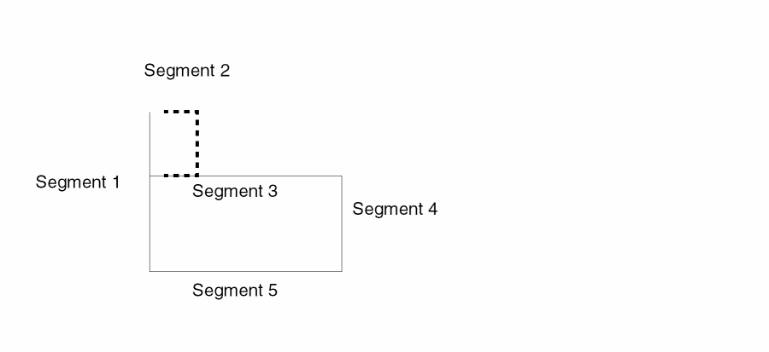This screenshot has height=352, width=769.
Task: Click the right edge line beside Segment 4
Action: pos(342,223)
